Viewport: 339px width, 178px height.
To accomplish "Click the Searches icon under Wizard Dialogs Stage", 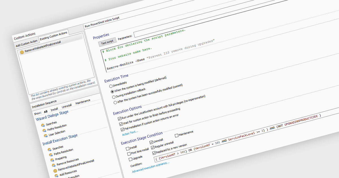I will point(43,125).
